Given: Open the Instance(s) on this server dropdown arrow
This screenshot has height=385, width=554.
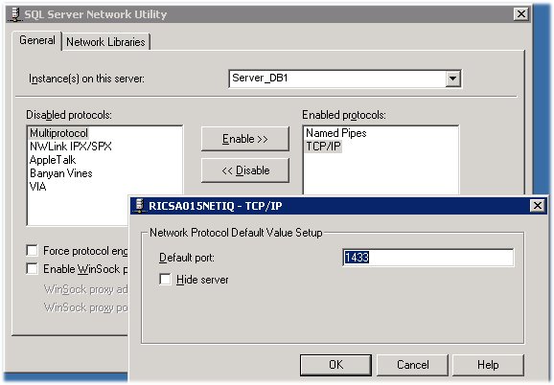Looking at the screenshot, I should [453, 79].
